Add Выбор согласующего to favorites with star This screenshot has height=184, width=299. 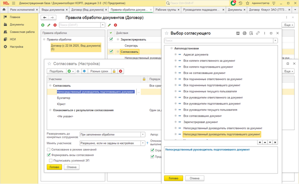[x=167, y=33]
